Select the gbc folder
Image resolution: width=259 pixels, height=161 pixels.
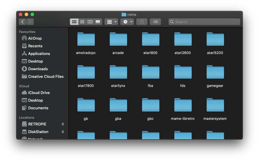tap(150, 105)
